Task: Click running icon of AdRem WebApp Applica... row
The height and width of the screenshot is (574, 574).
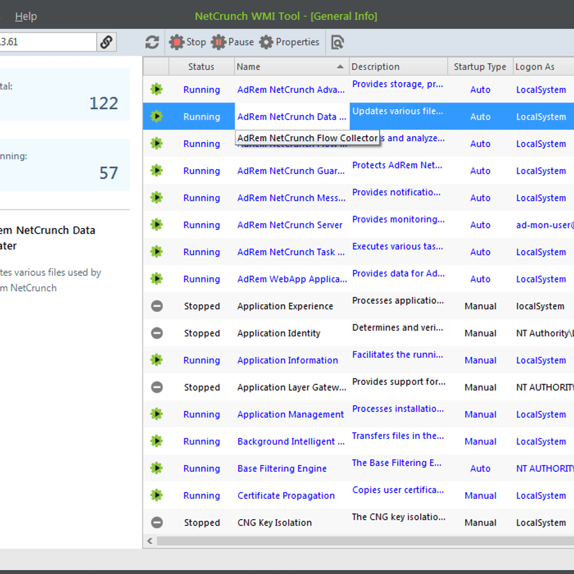Action: click(x=156, y=278)
